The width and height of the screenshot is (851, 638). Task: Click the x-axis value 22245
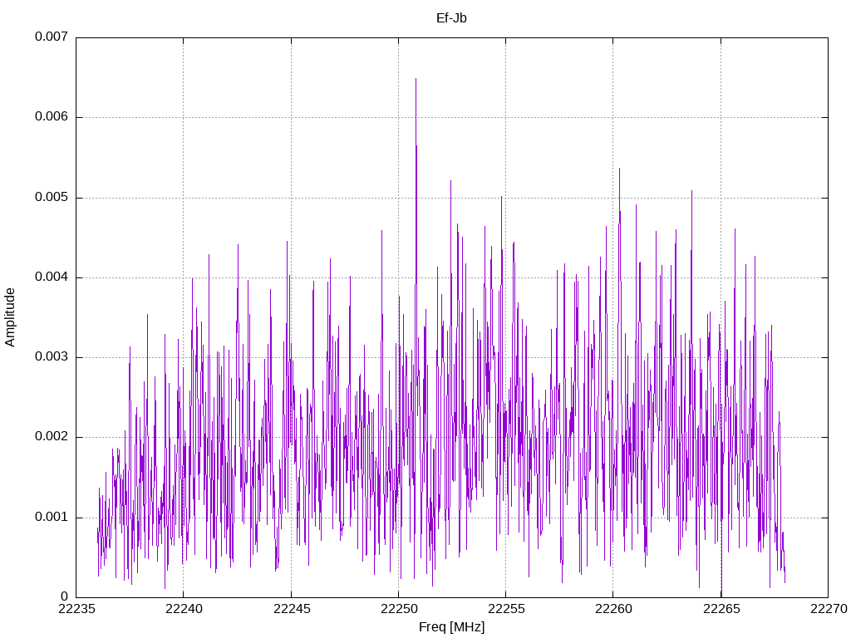(x=292, y=609)
